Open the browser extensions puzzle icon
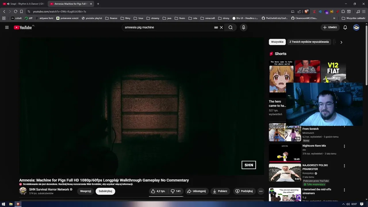This screenshot has height=207, width=368. coord(343,11)
